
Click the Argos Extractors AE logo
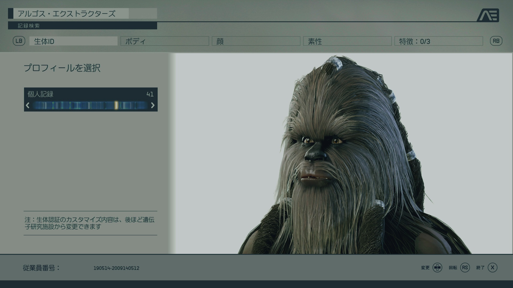pyautogui.click(x=488, y=15)
